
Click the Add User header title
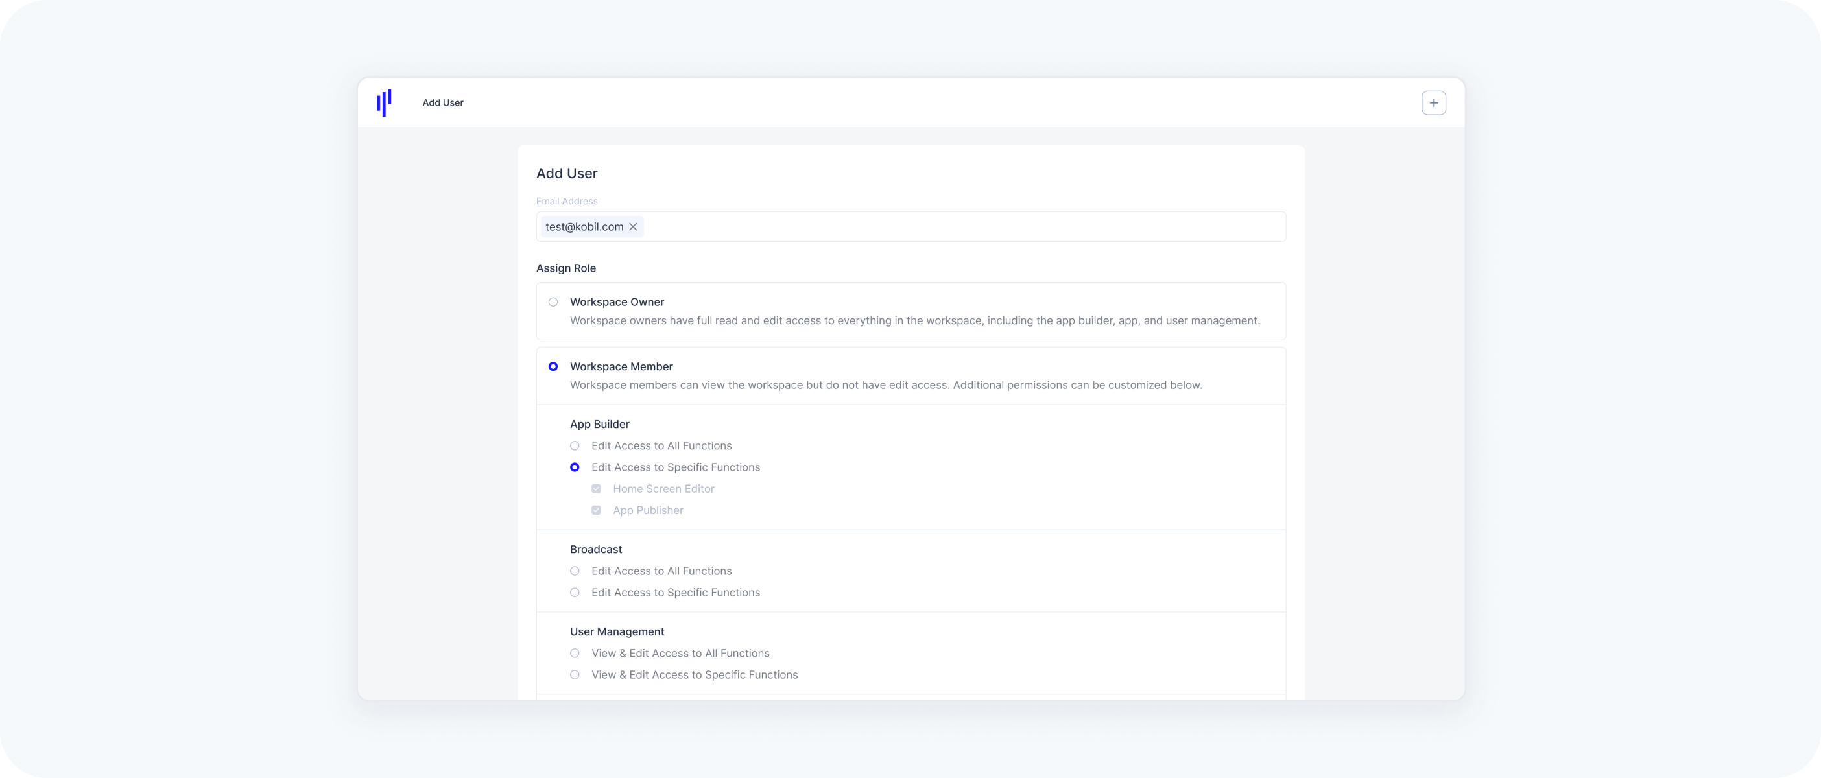tap(442, 103)
